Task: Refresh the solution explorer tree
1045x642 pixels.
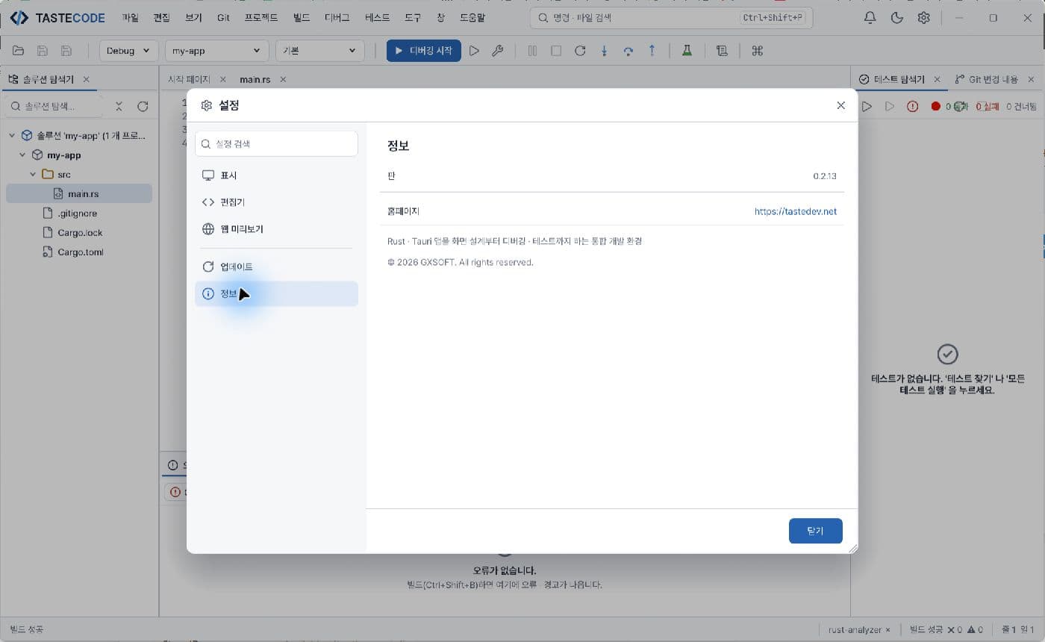Action: pyautogui.click(x=143, y=107)
